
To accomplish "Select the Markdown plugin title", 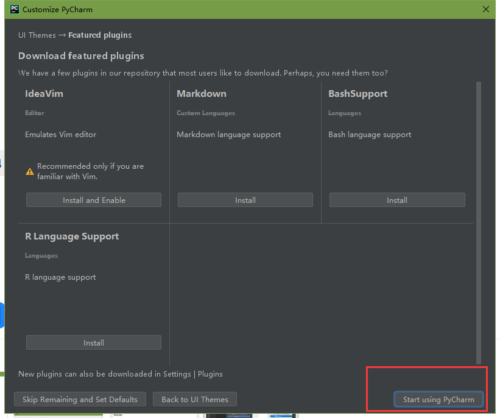I will point(202,93).
